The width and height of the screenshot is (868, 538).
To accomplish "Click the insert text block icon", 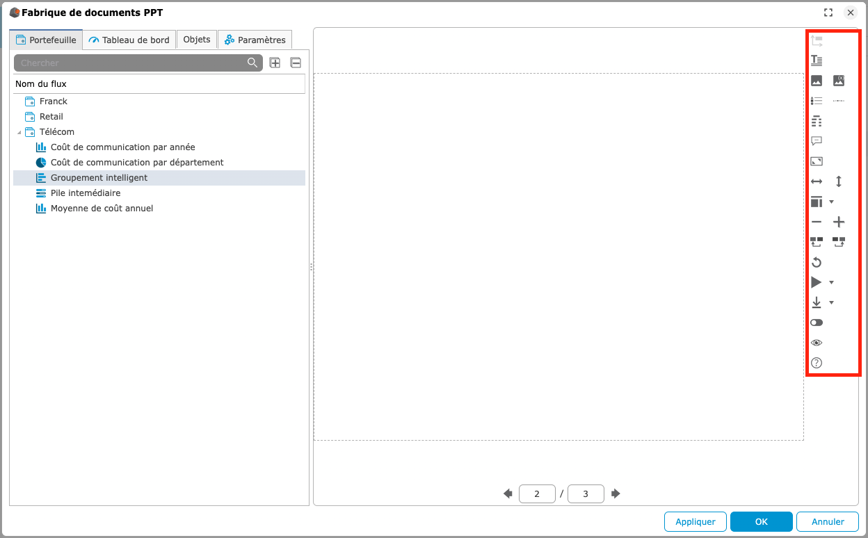I will [x=817, y=60].
